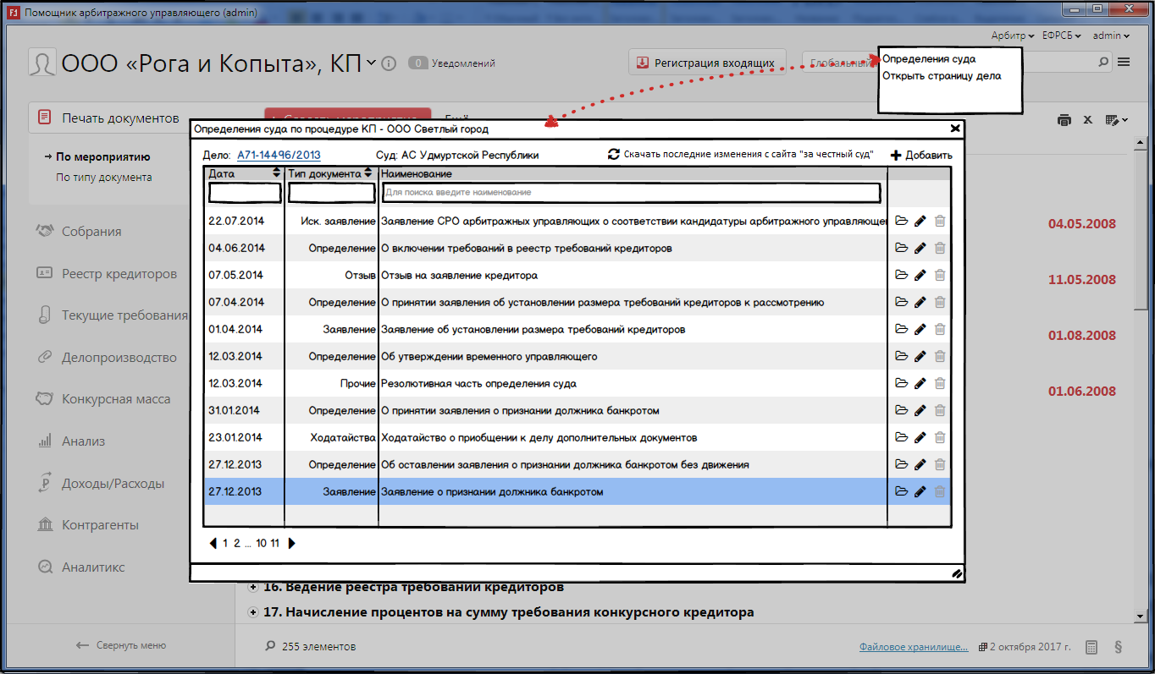Open folder icon for 22.07.2014 document row
Screen dimensions: 1155x674
(901, 222)
